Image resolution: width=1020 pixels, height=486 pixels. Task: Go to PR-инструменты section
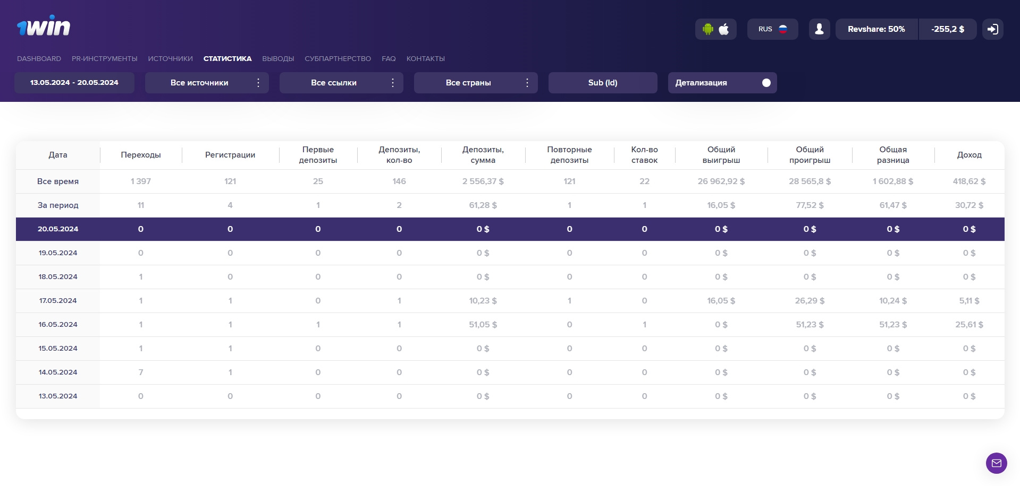tap(104, 59)
